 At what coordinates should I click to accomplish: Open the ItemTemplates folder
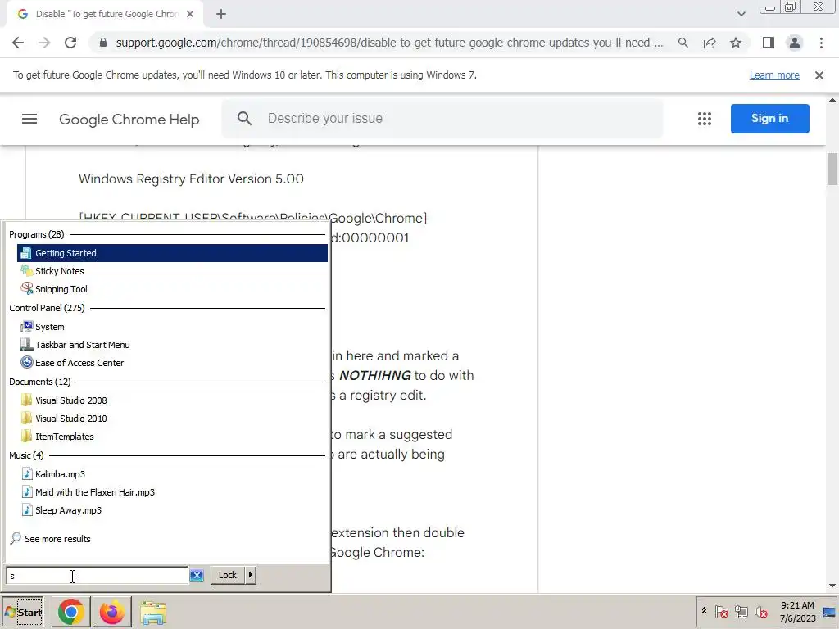[x=172, y=437]
